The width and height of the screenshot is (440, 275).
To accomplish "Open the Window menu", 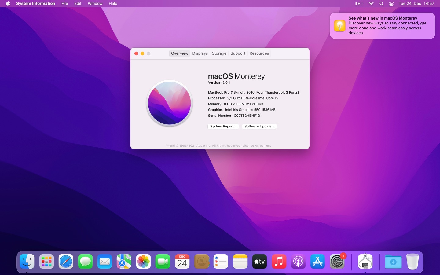I will (95, 4).
